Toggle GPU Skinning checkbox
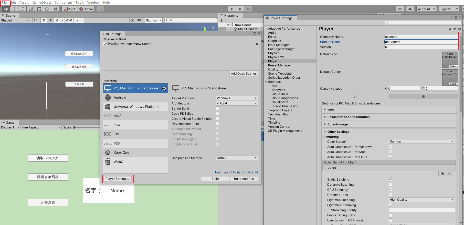Screen dimensions: 464x225 (391, 190)
